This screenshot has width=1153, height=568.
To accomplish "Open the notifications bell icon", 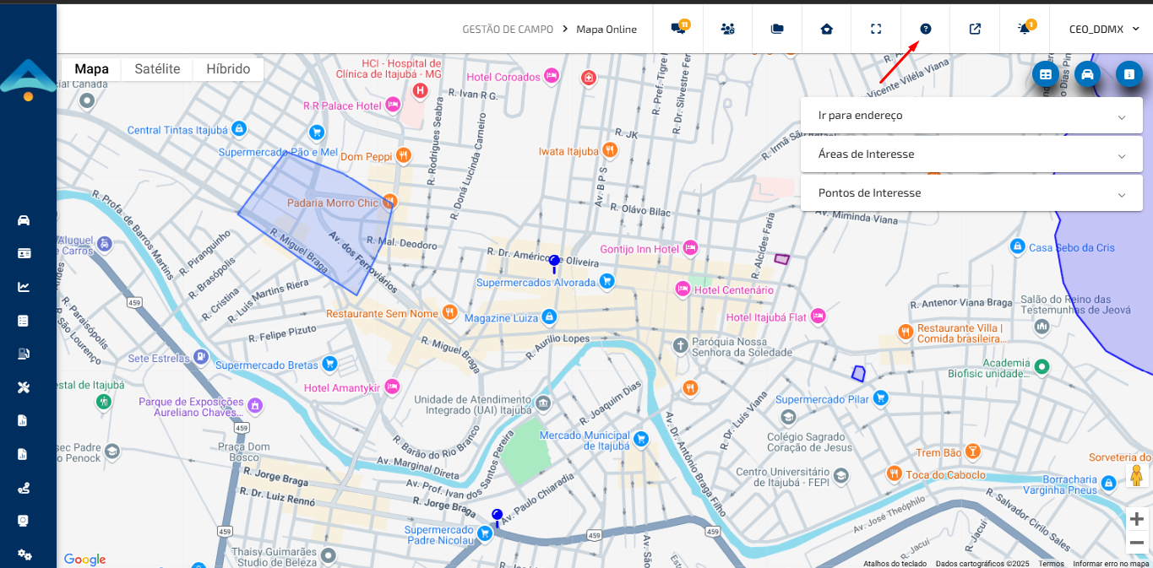I will pyautogui.click(x=1025, y=29).
